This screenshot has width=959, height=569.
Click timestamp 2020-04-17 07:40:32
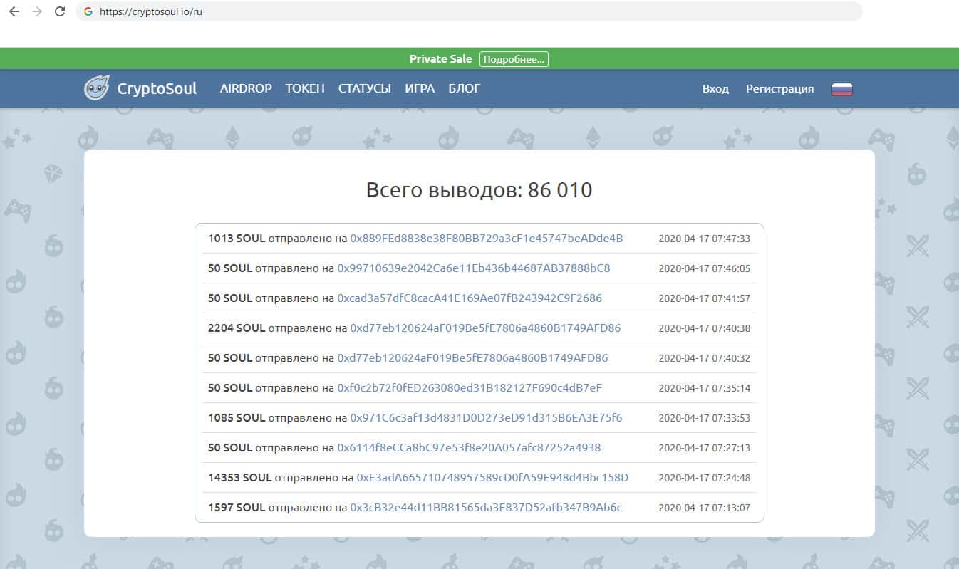[704, 359]
